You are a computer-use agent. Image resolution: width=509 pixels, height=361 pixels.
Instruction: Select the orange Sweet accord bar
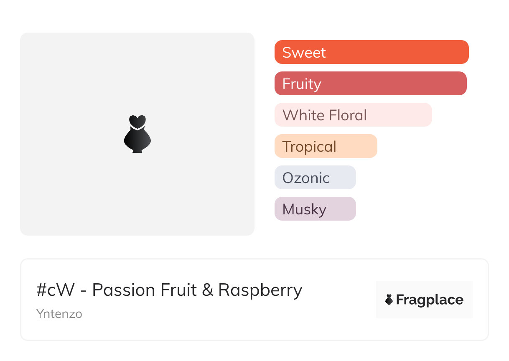[x=397, y=52]
